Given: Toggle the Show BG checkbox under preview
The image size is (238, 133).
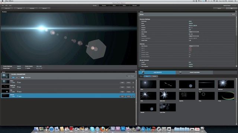Looking at the screenshot, I should (37, 68).
